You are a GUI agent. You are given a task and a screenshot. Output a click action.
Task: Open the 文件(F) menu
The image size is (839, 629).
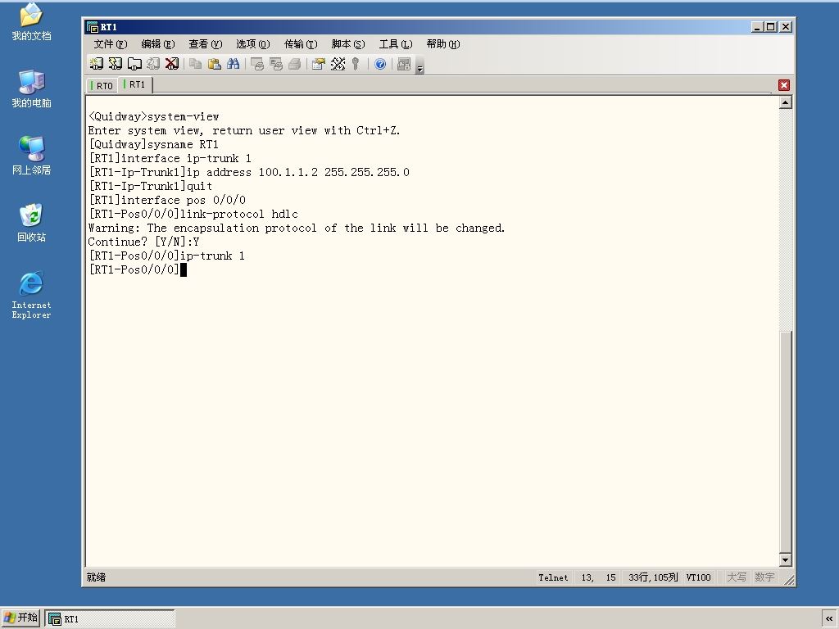(111, 44)
